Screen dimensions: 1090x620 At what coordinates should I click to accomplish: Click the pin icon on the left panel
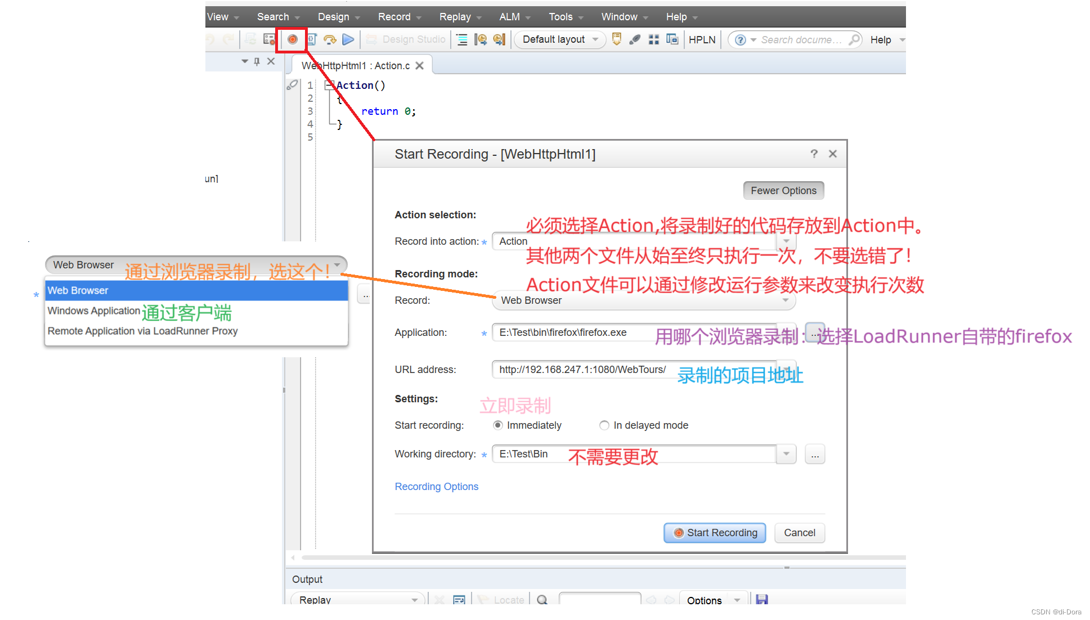tap(257, 61)
